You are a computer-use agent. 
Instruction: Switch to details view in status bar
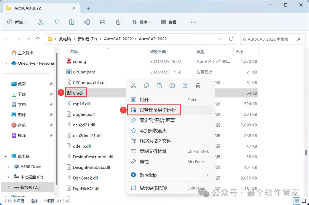297,201
